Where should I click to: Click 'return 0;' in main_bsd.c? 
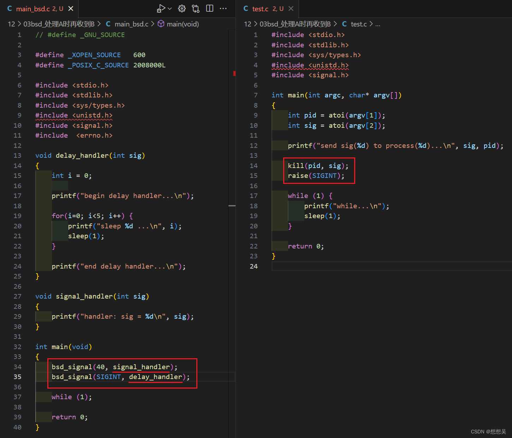70,417
